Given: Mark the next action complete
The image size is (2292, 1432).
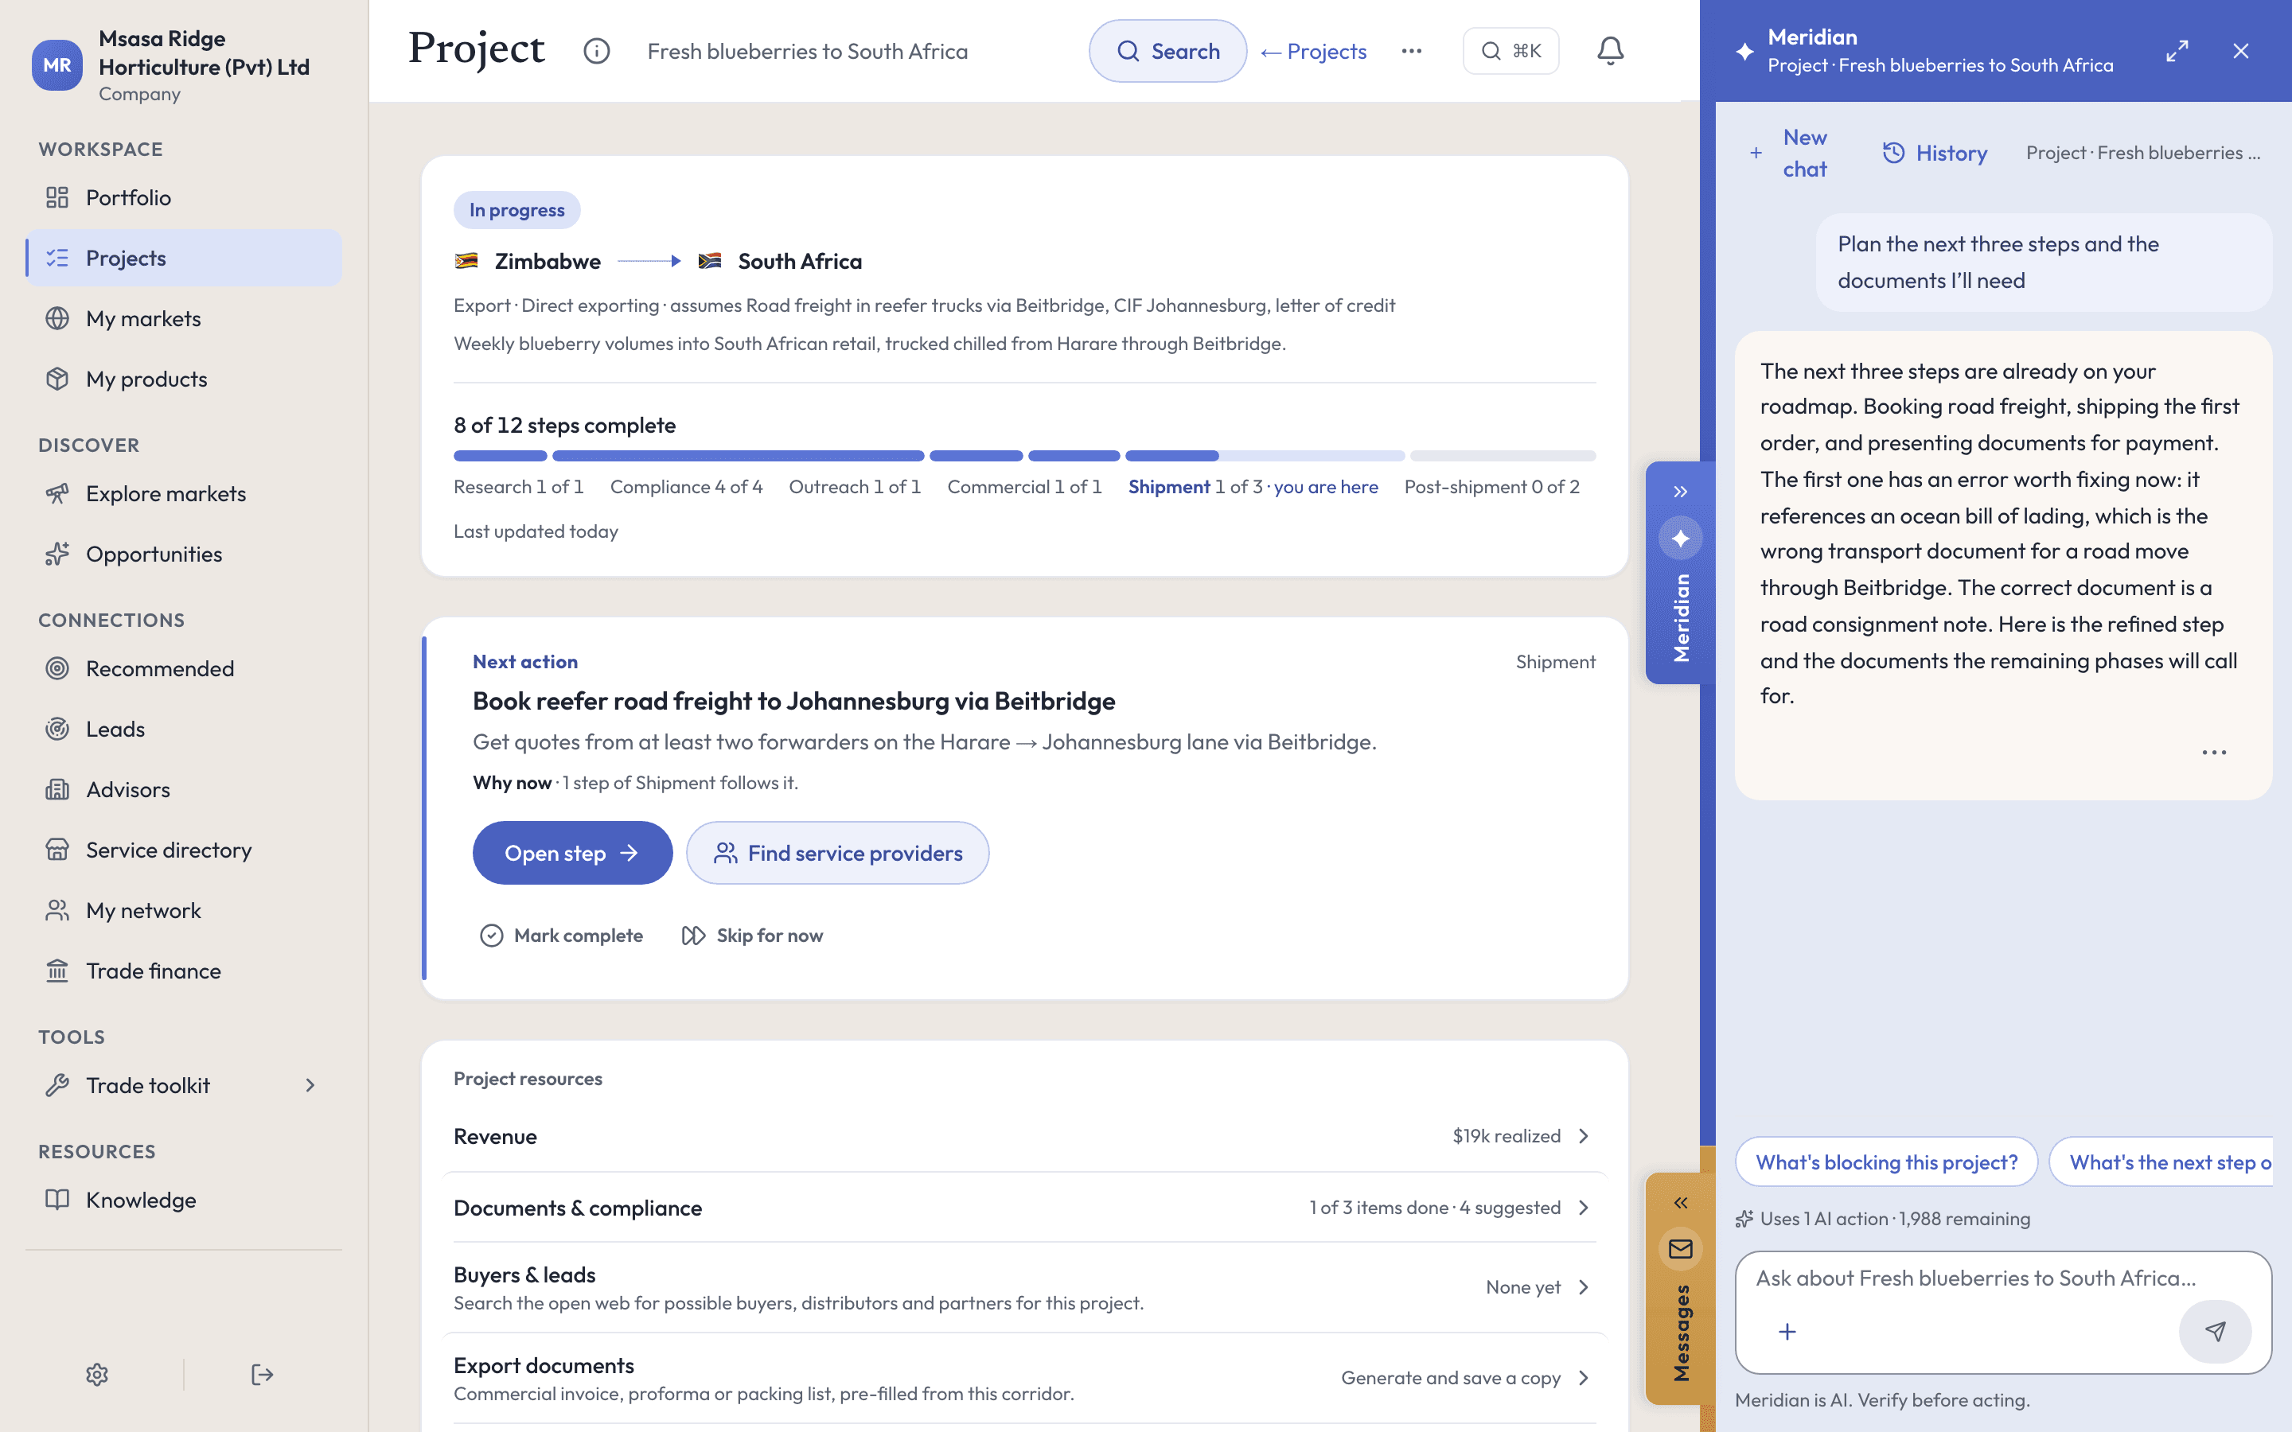Looking at the screenshot, I should tap(562, 936).
